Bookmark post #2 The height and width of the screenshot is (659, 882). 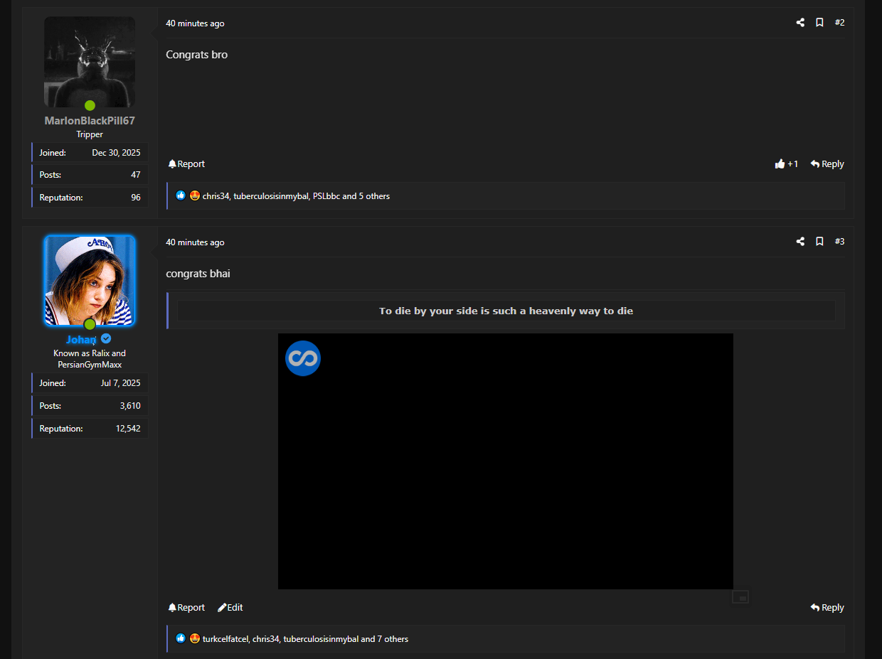coord(819,23)
